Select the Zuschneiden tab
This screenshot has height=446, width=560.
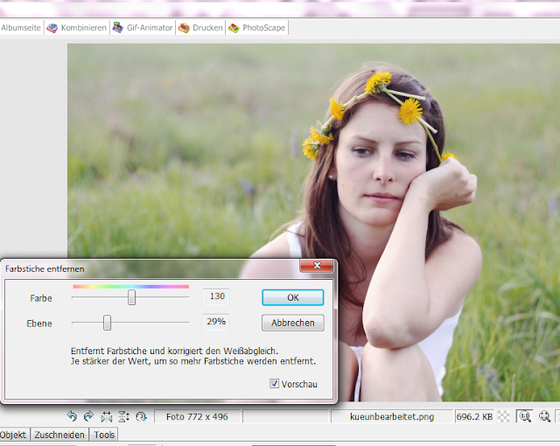tap(59, 435)
